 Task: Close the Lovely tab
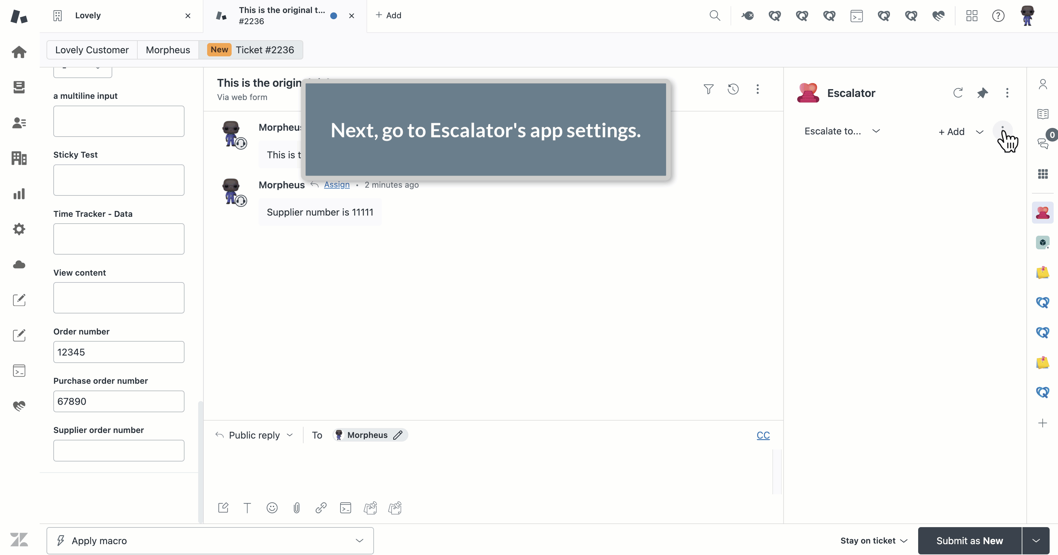[188, 15]
